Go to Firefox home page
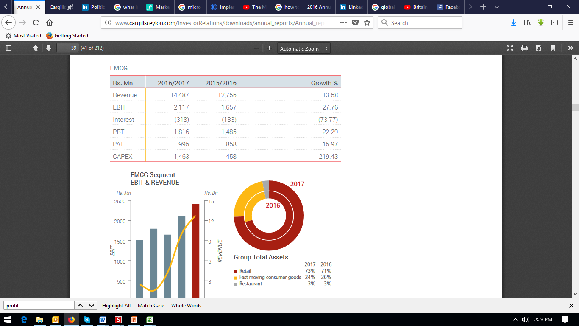Image resolution: width=579 pixels, height=326 pixels. click(x=50, y=23)
